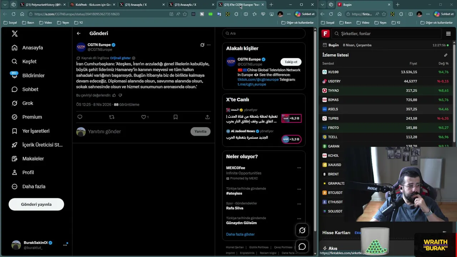Click Gönderi yayınla button
This screenshot has width=457, height=257.
click(36, 205)
